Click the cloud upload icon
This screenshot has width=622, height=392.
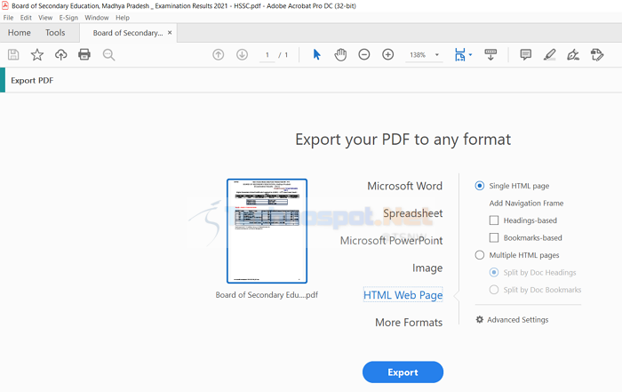pyautogui.click(x=60, y=54)
